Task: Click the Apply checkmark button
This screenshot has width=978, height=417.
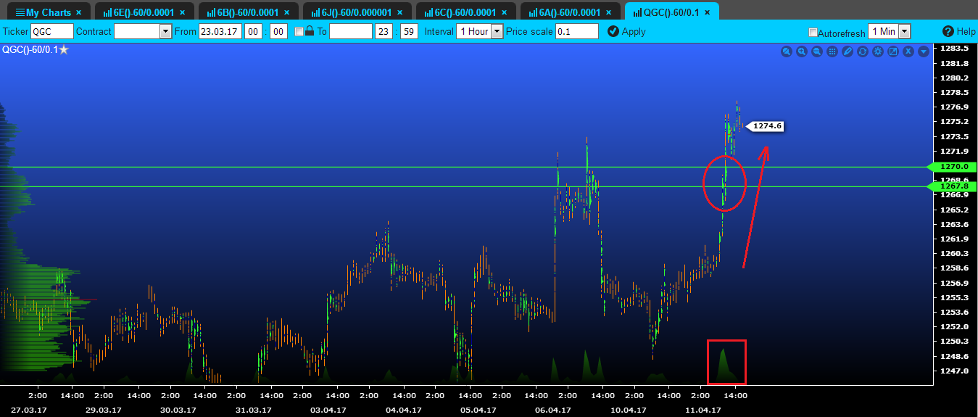Action: [626, 31]
